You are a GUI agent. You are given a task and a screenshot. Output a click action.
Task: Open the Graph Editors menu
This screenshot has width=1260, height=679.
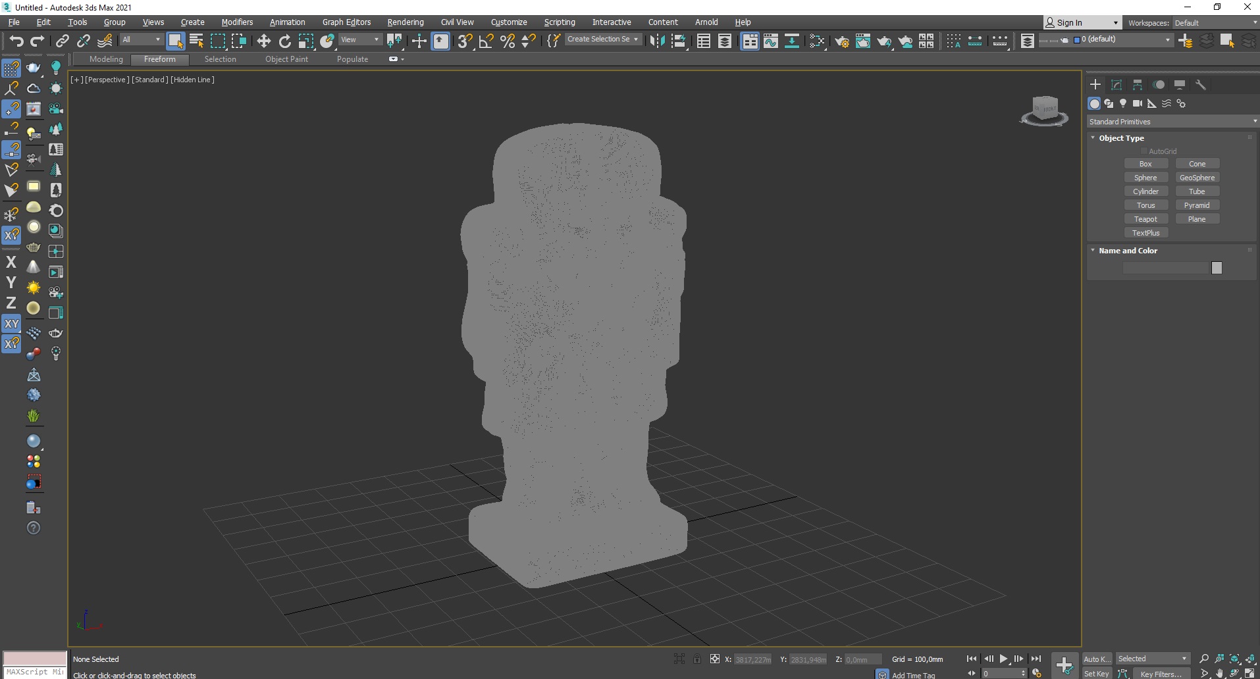(346, 22)
